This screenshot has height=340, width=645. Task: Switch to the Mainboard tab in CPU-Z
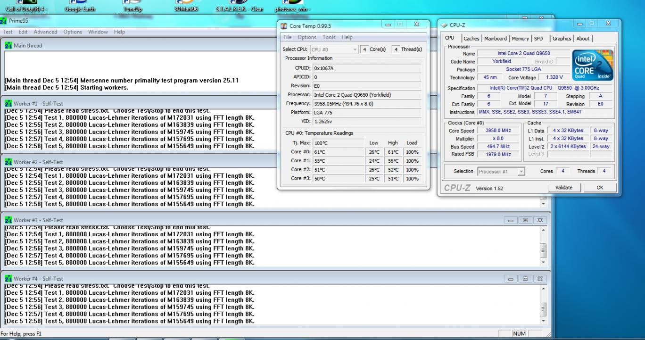pos(496,39)
